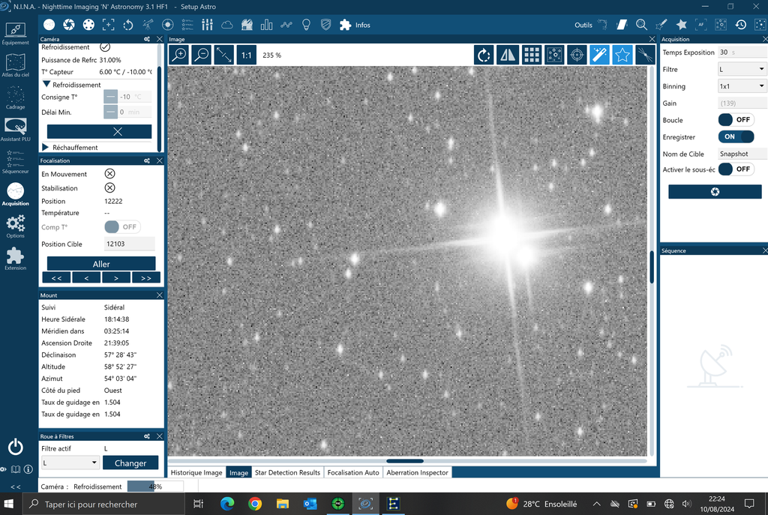Toggle the weather cloud panel icon
The image size is (768, 515).
tap(226, 25)
